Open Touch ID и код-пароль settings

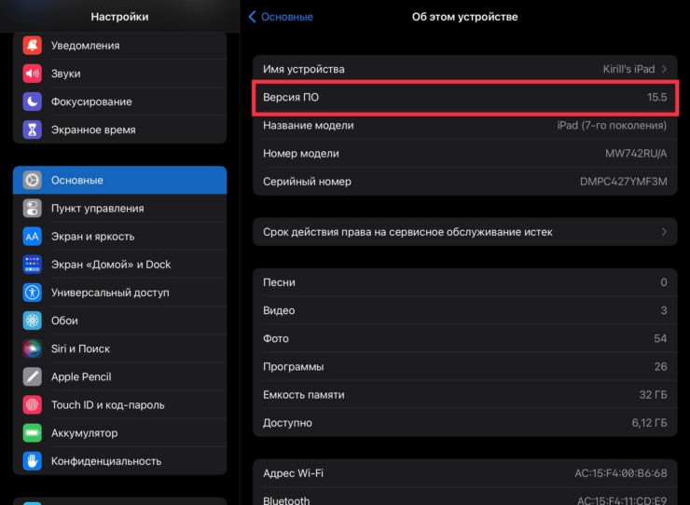click(x=119, y=405)
